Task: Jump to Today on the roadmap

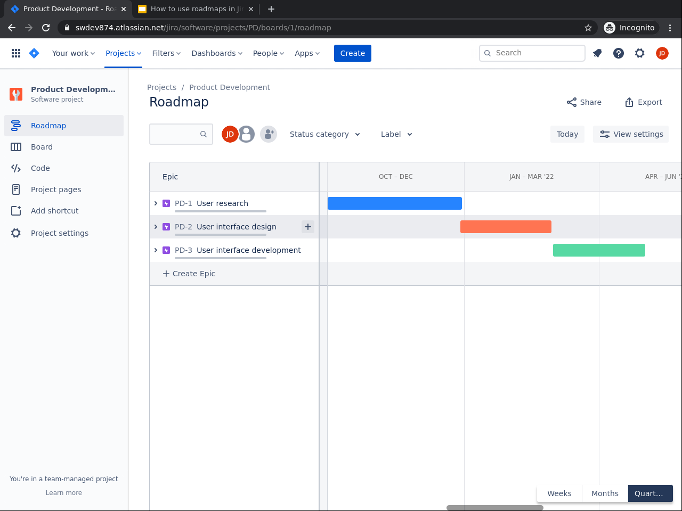Action: click(567, 134)
